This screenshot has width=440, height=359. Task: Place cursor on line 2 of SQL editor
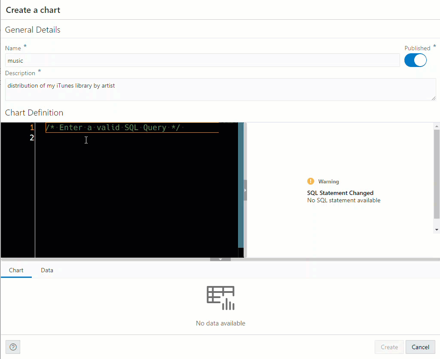(x=132, y=138)
